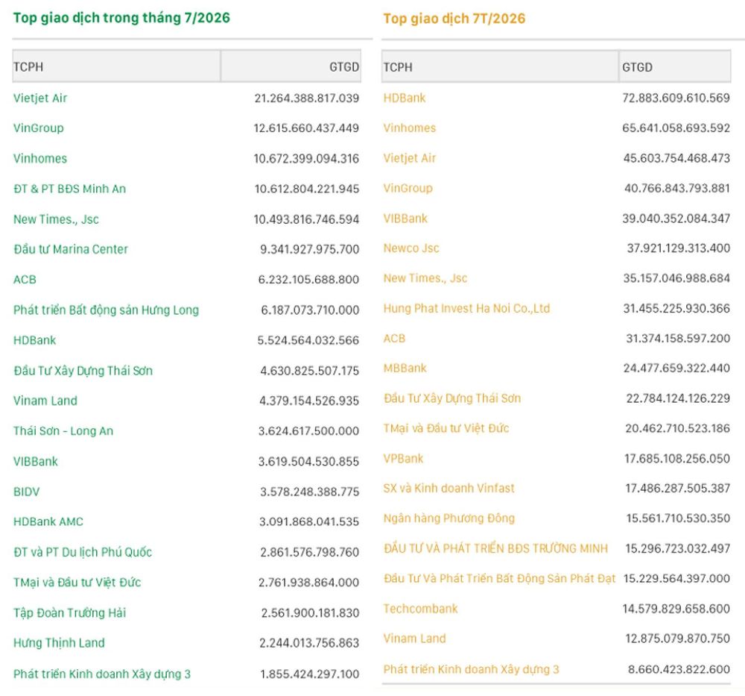Open HDBank in the 7T/2026 list
745x696 pixels.
pos(405,98)
